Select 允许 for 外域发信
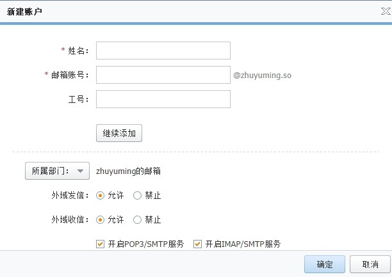The height and width of the screenshot is (277, 392). 101,196
